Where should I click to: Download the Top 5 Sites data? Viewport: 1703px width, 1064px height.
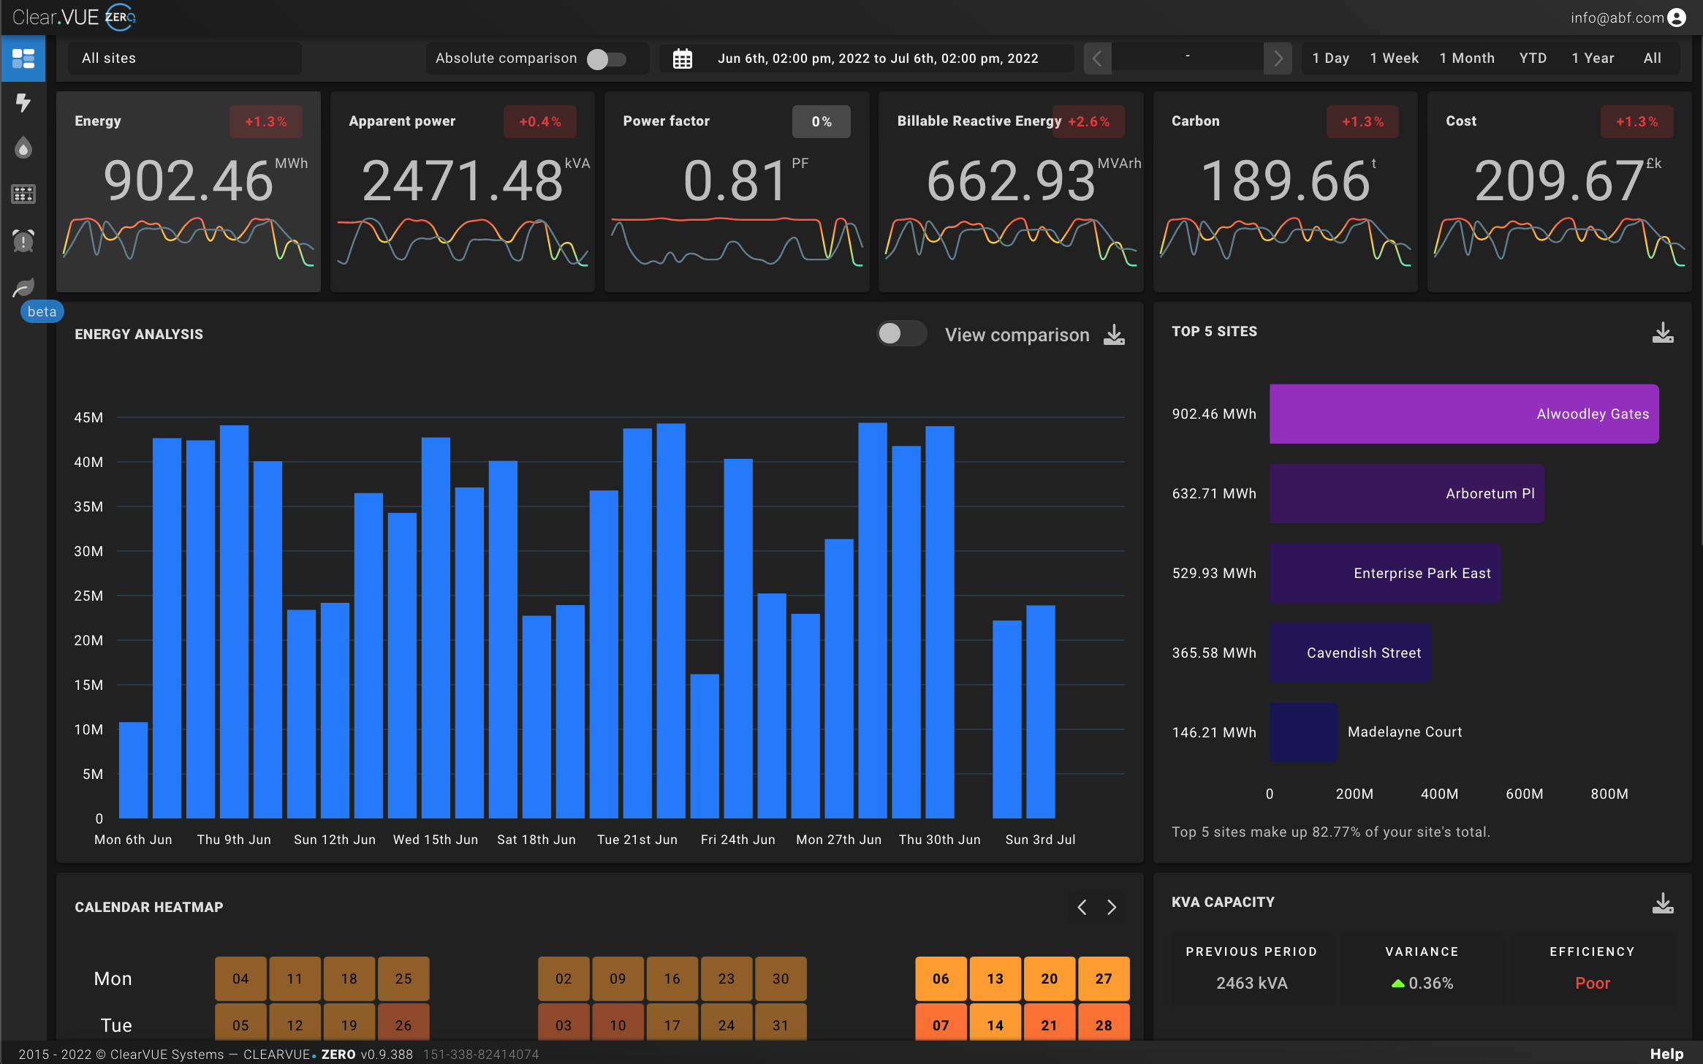1663,332
